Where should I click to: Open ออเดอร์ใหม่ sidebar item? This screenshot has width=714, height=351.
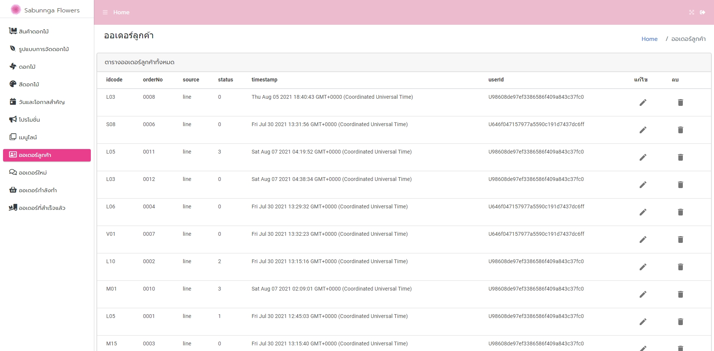[47, 172]
